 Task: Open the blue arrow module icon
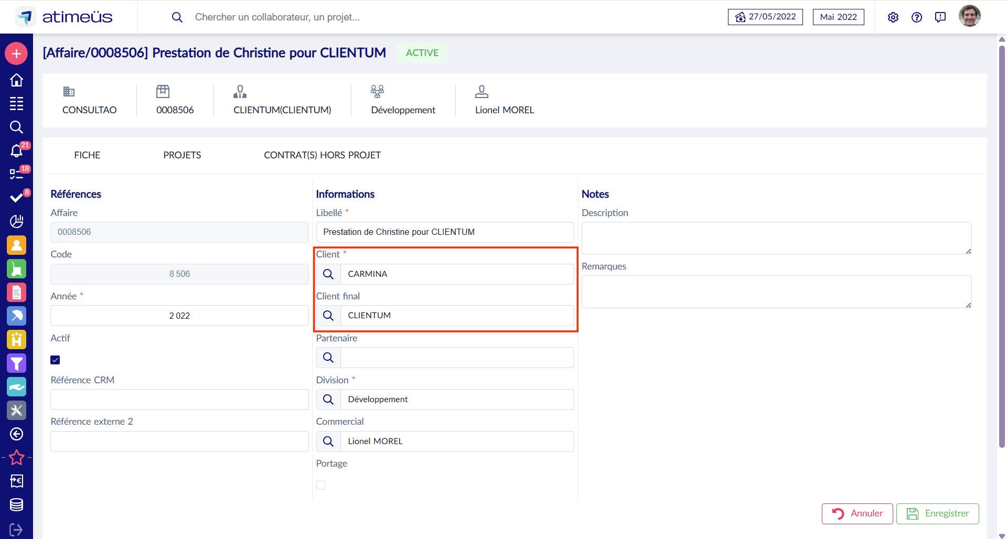(16, 316)
